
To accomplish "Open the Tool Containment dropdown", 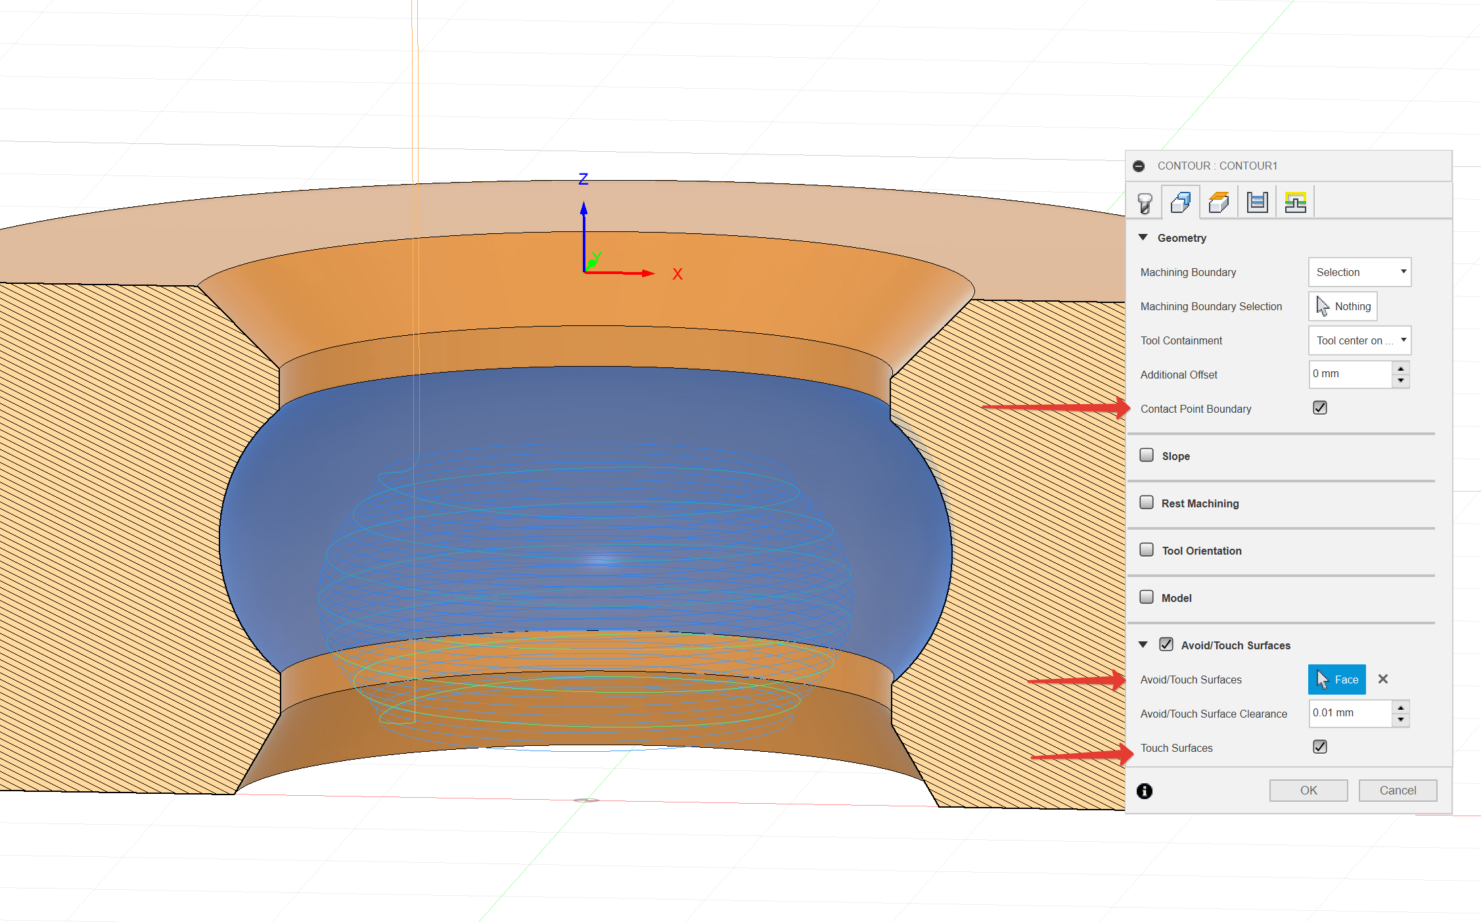I will tap(1359, 340).
